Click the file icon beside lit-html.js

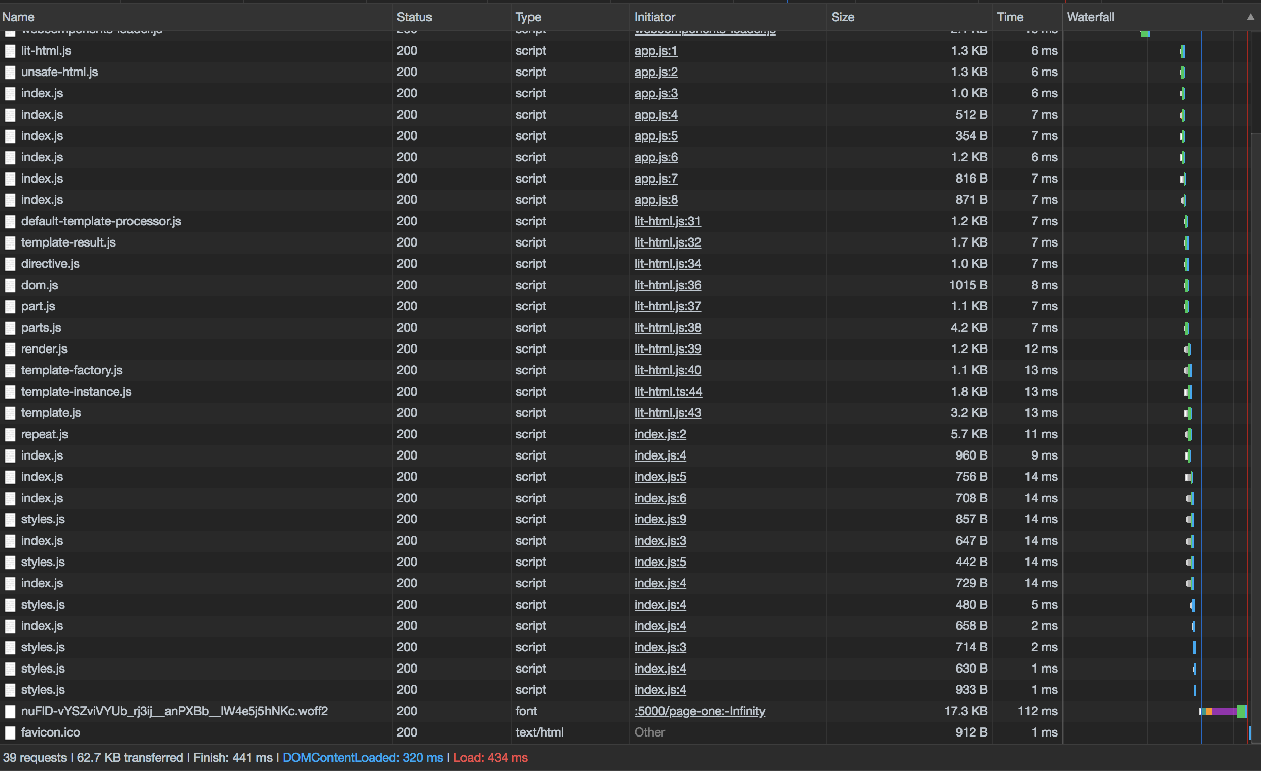coord(10,51)
